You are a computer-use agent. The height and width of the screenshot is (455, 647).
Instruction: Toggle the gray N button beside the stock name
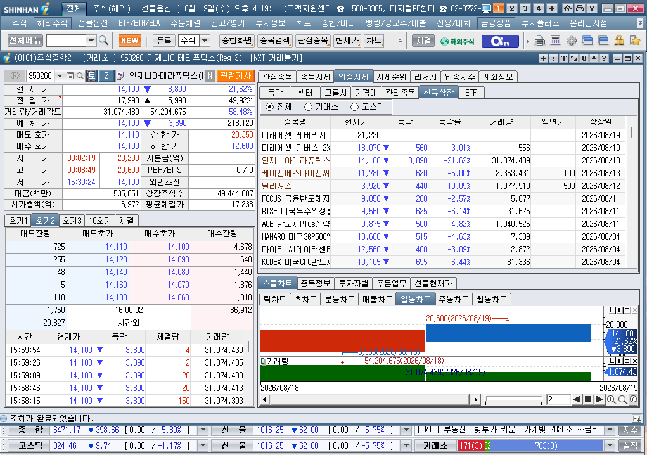point(210,75)
